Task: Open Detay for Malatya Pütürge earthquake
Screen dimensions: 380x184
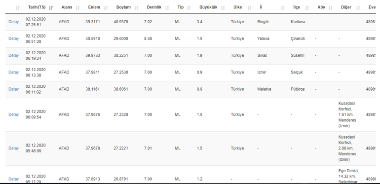Action: (14, 89)
